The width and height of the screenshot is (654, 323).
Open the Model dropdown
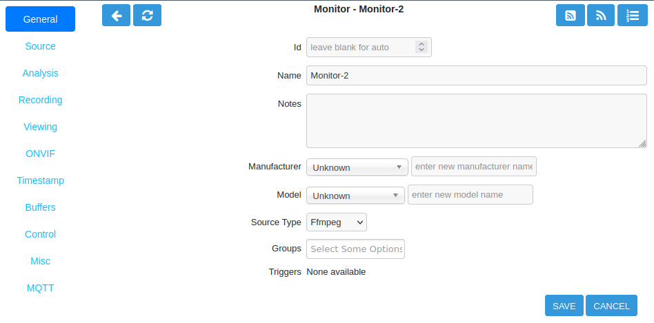tap(355, 195)
